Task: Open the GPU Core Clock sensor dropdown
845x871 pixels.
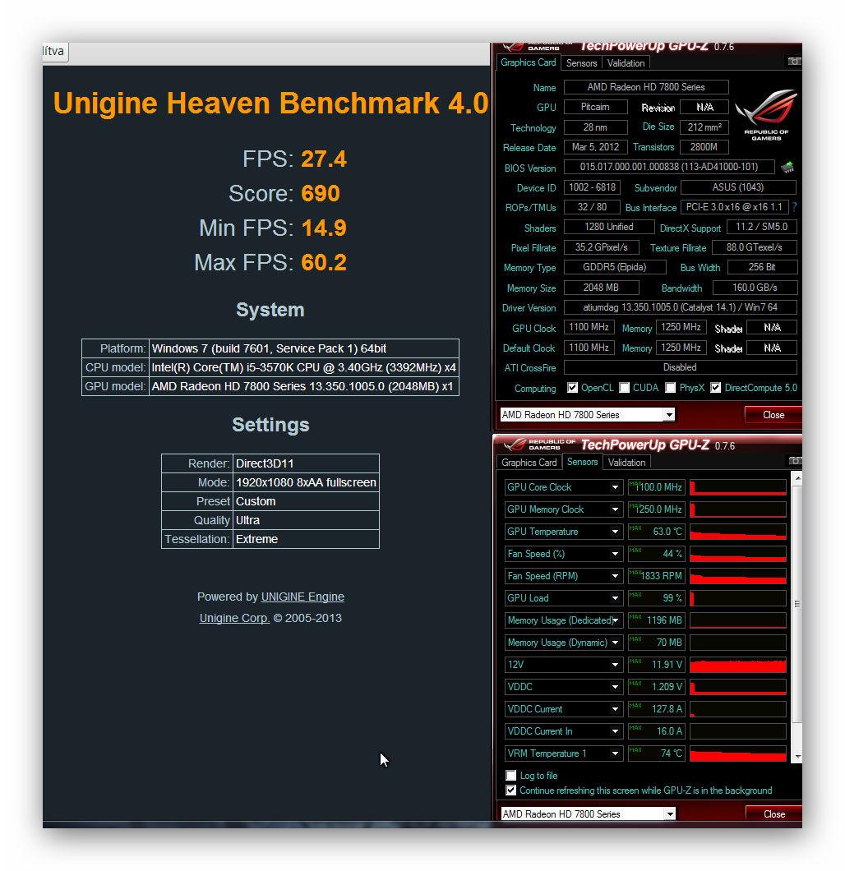Action: (615, 487)
